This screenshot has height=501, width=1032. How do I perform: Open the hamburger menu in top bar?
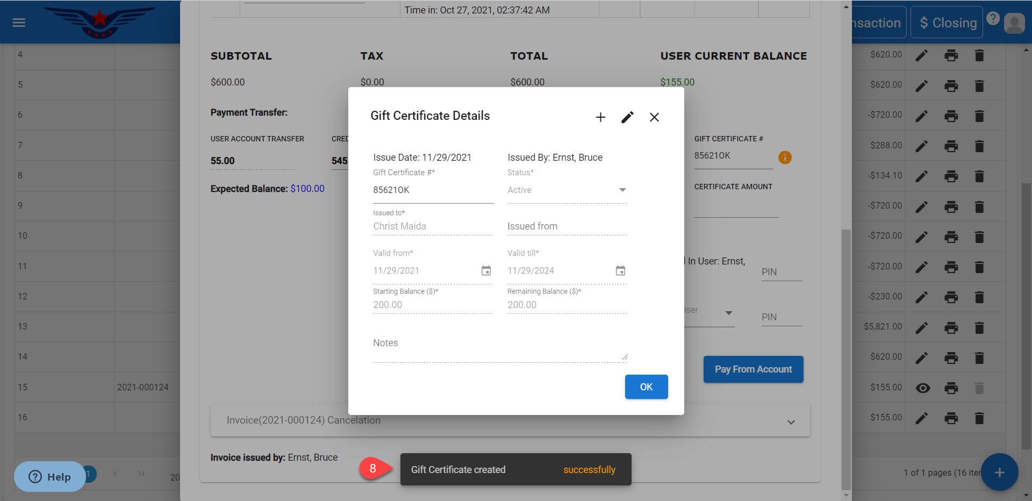coord(19,23)
